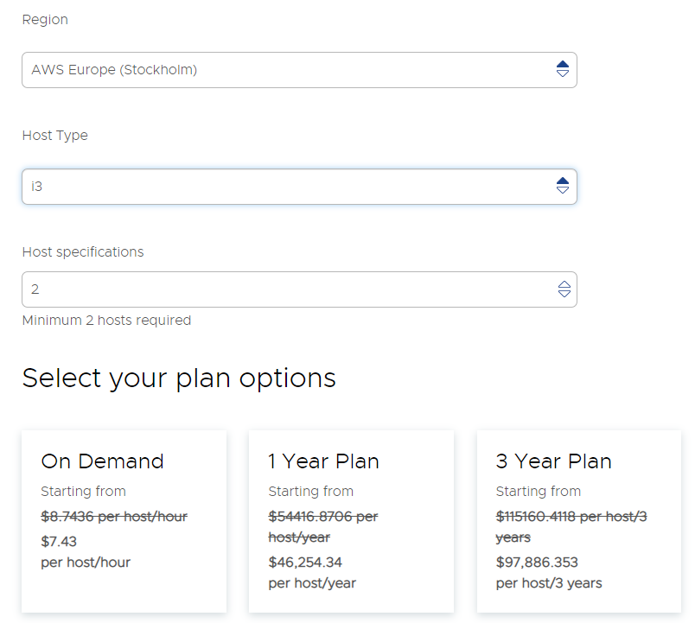Click the 'Select your plan options' heading
This screenshot has height=623, width=695.
point(179,378)
